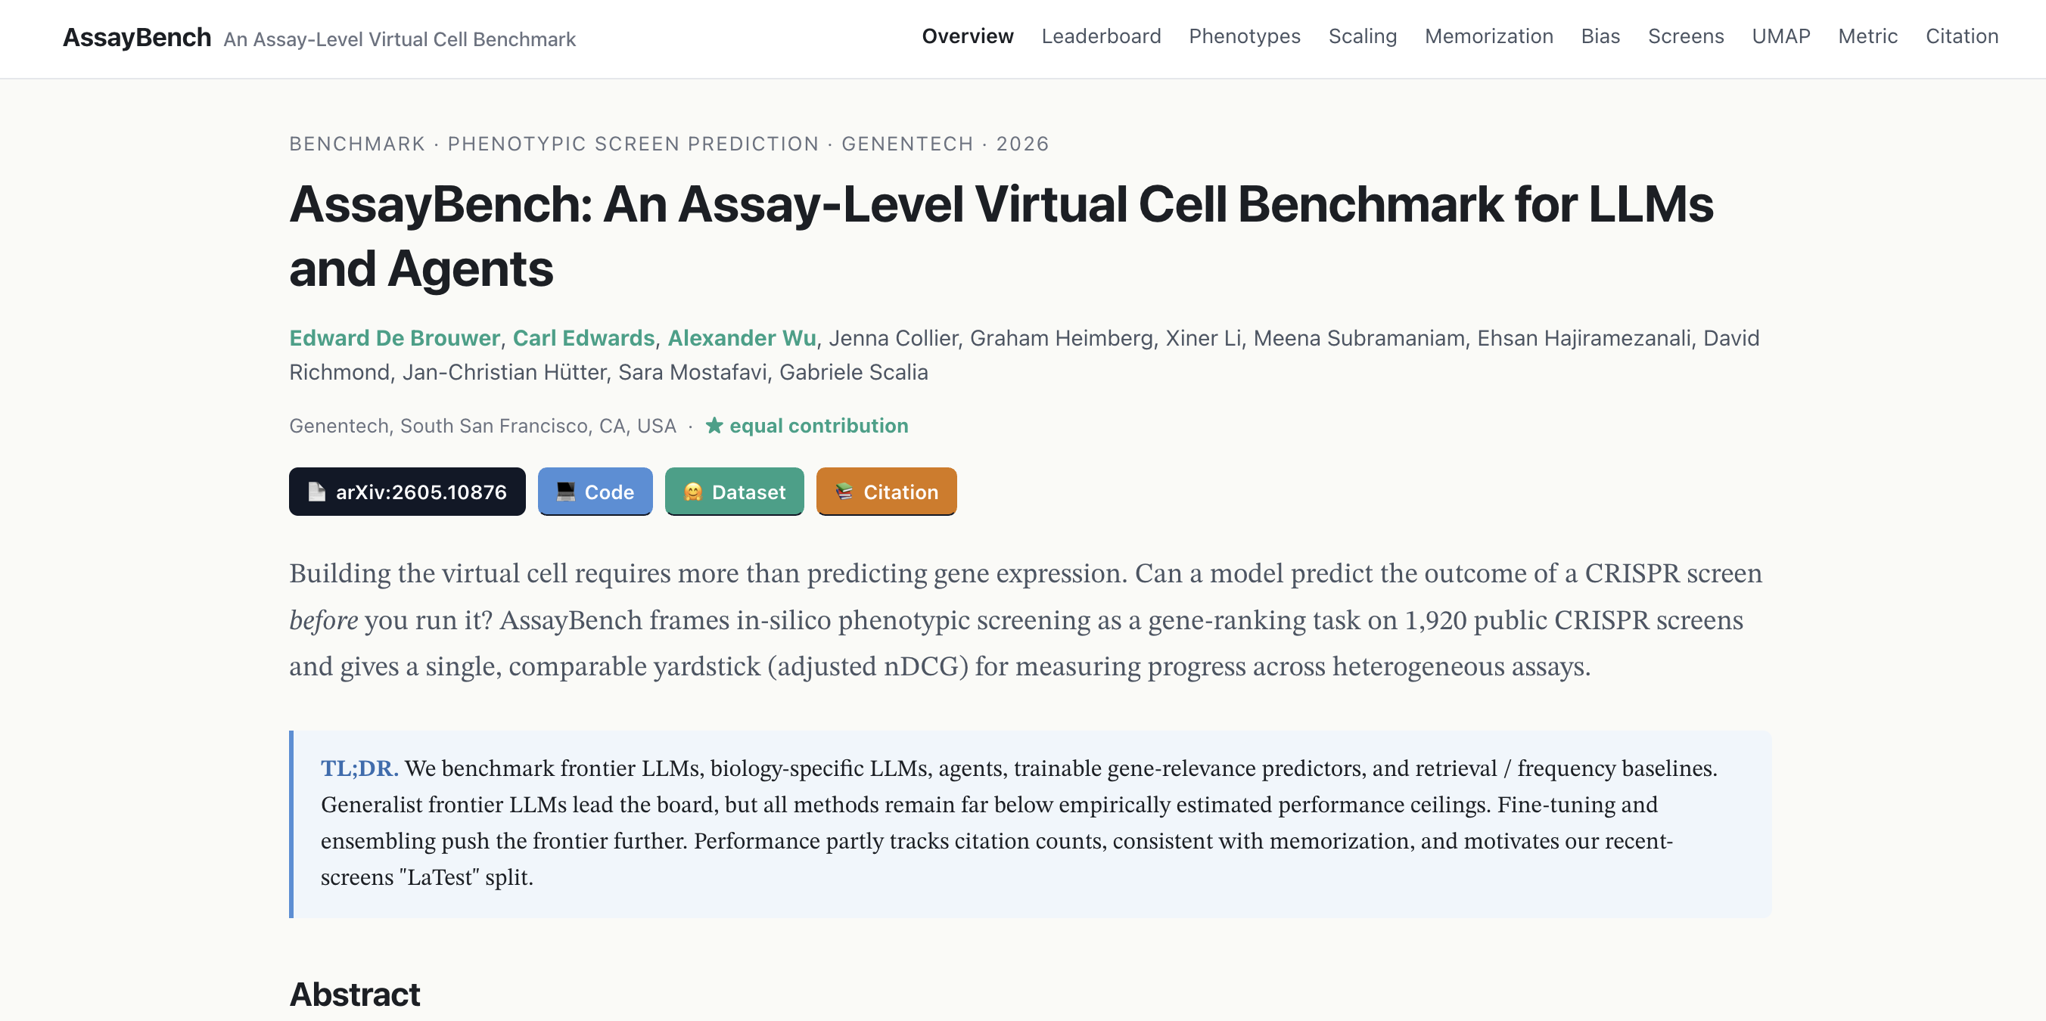This screenshot has width=2046, height=1021.
Task: Open the Overview nav item
Action: pos(968,36)
